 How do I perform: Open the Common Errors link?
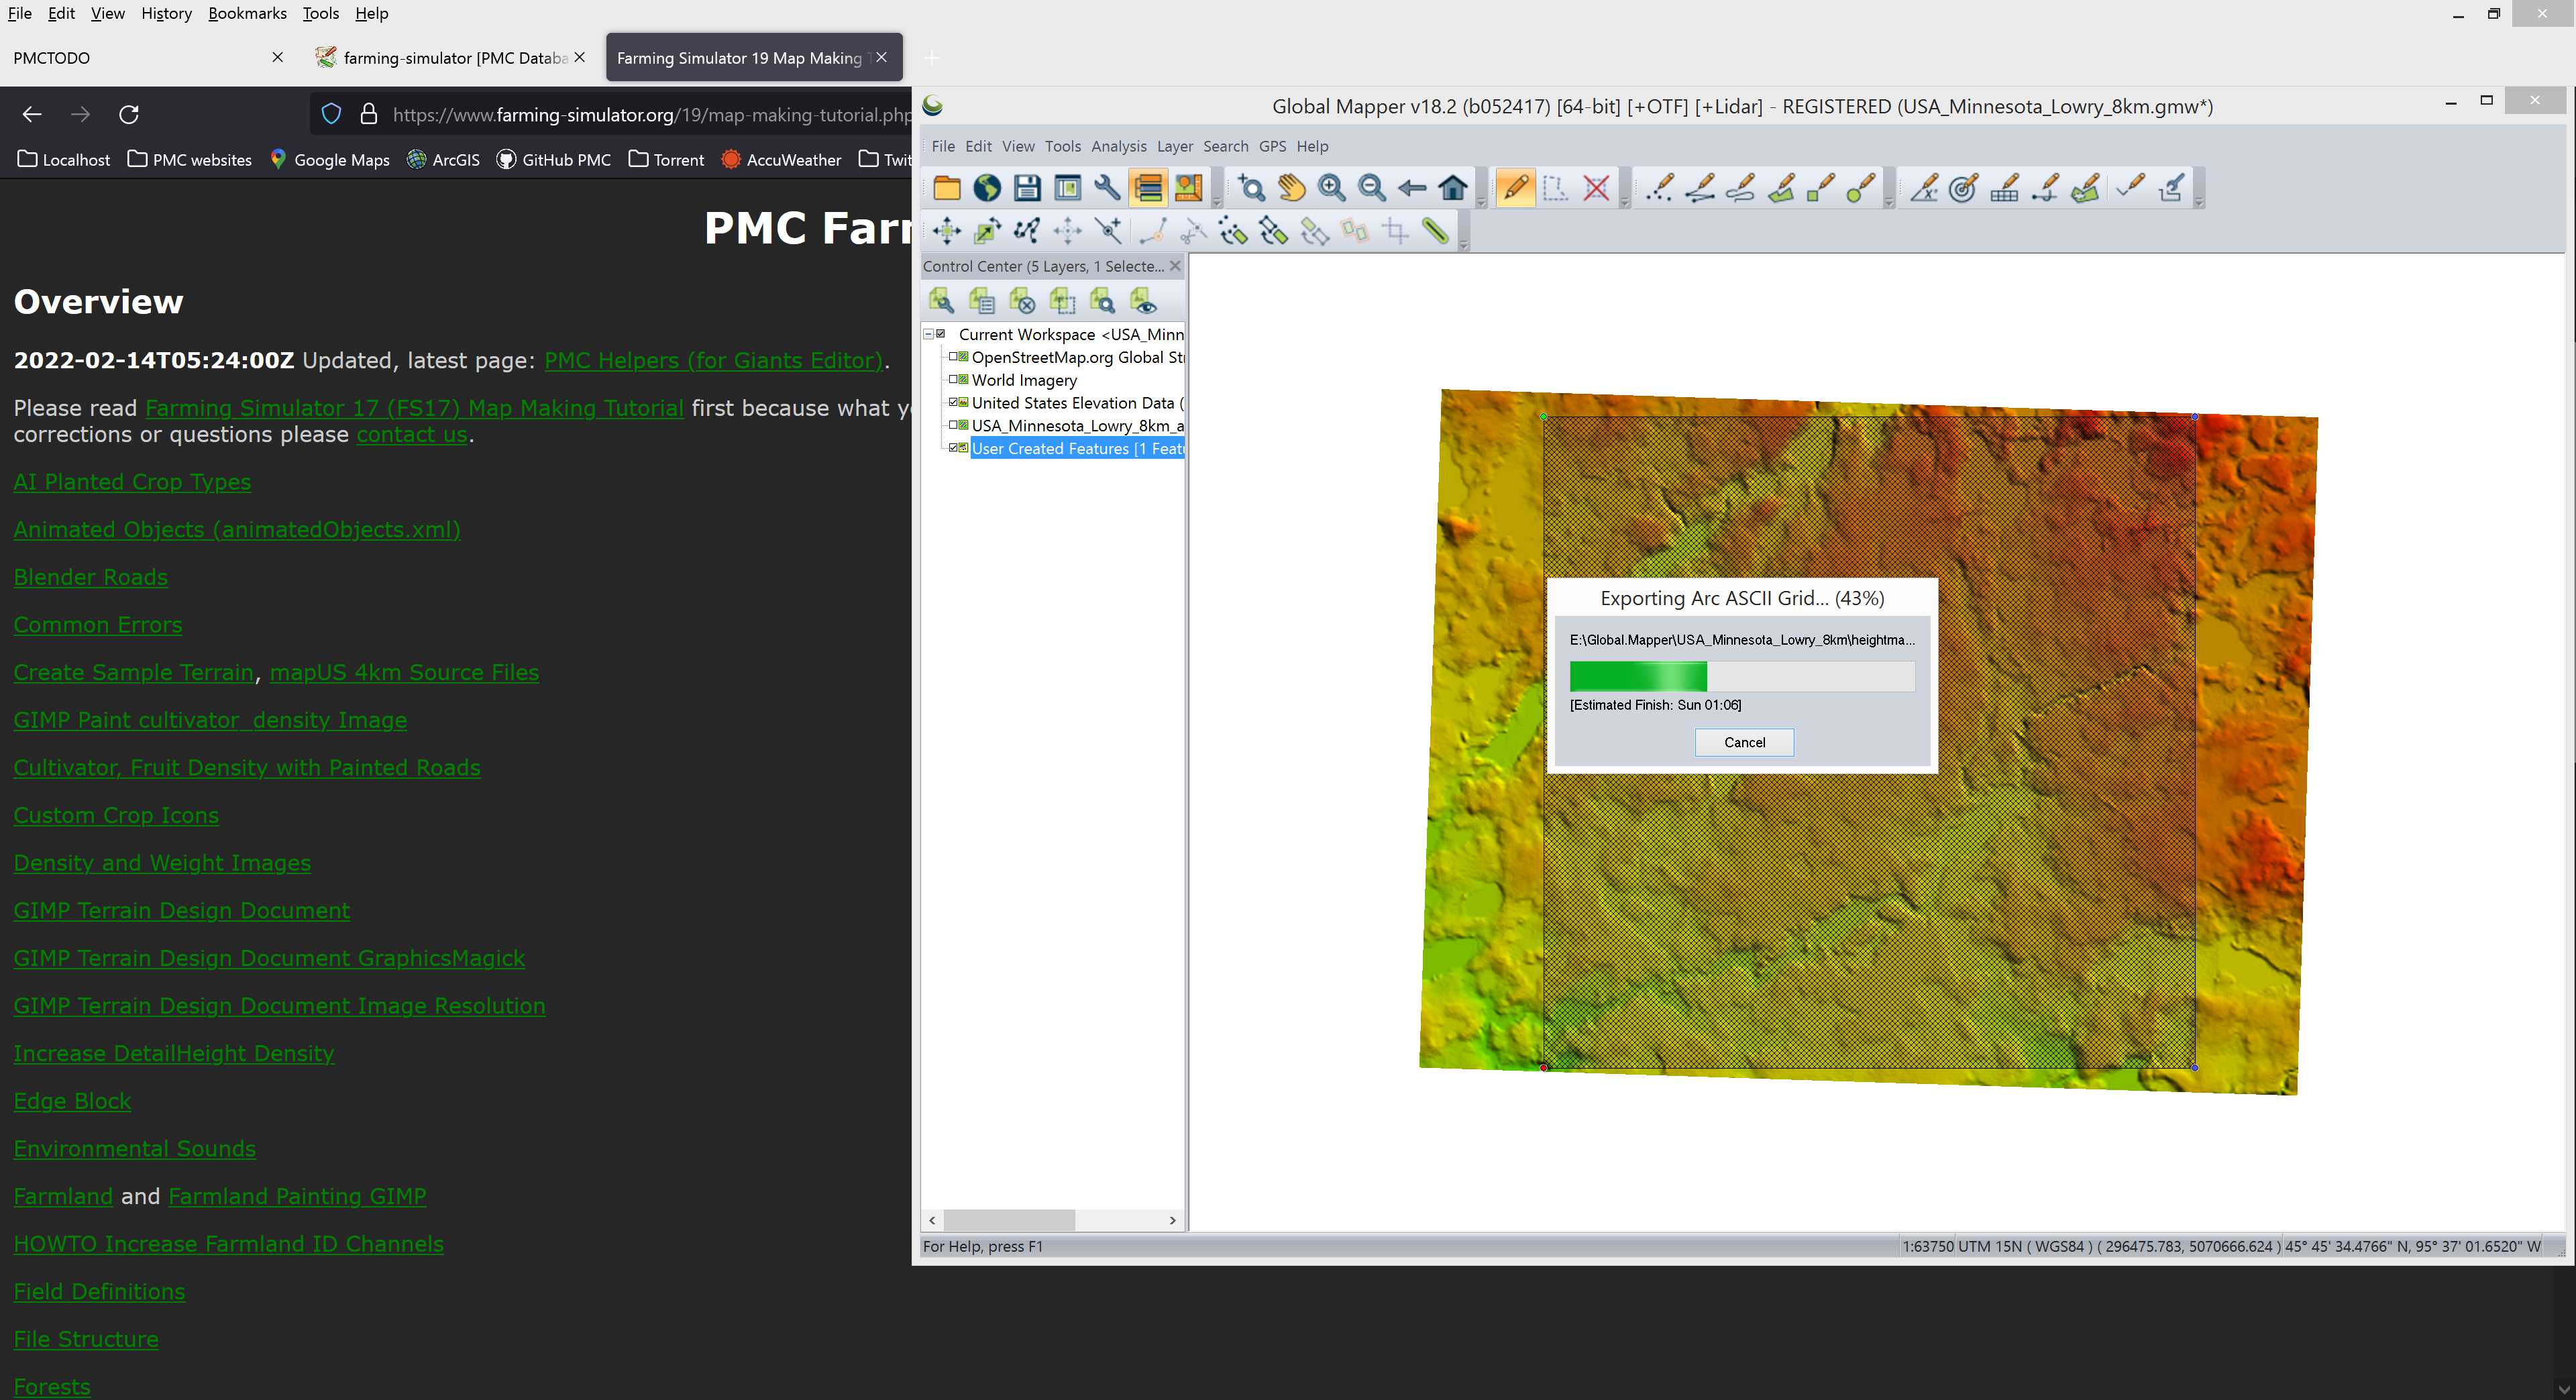tap(98, 625)
